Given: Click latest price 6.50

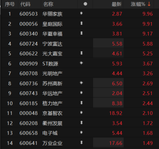Looking at the screenshot, I should tap(117, 84).
